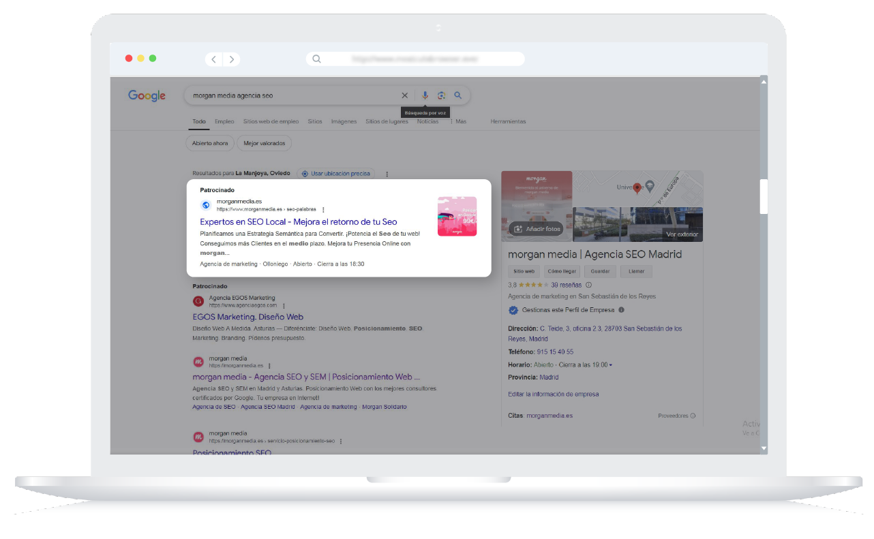Click the phone number 915 15 40 55
Screen dimensions: 874x539
point(555,352)
